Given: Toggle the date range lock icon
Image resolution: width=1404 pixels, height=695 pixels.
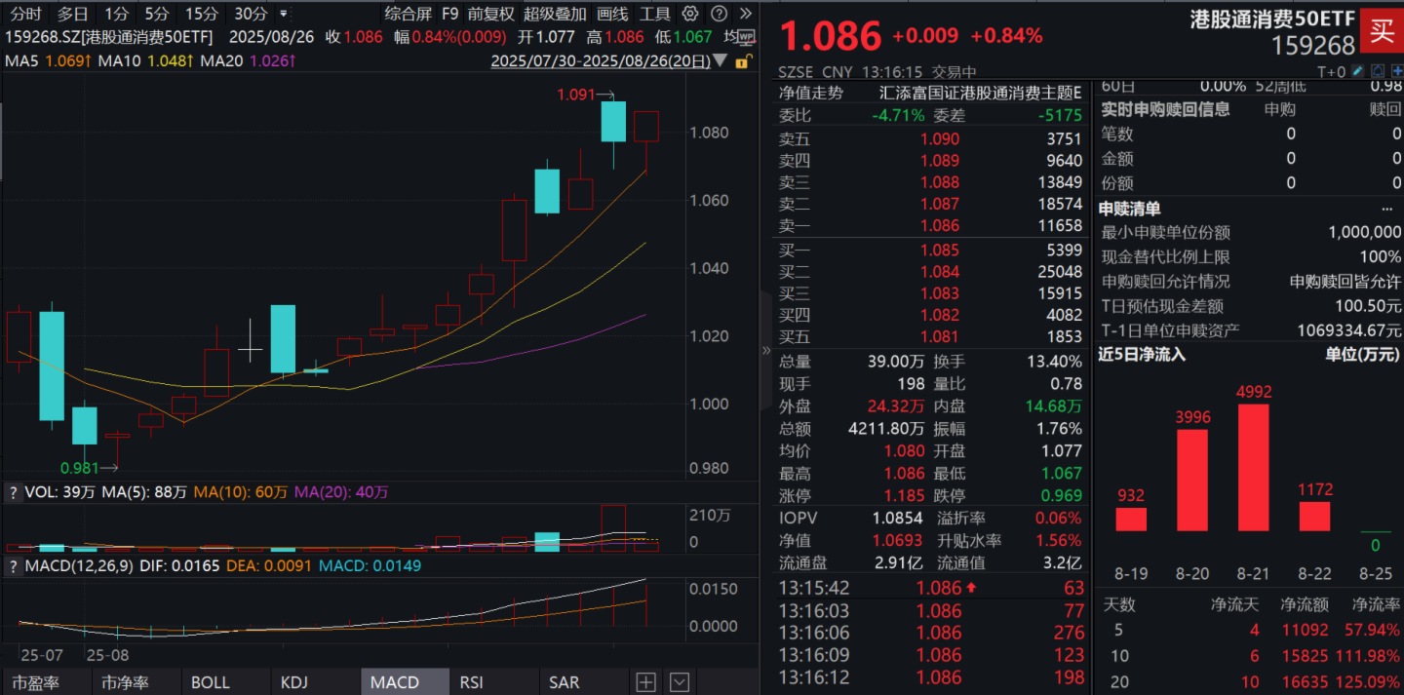Looking at the screenshot, I should click(x=742, y=61).
